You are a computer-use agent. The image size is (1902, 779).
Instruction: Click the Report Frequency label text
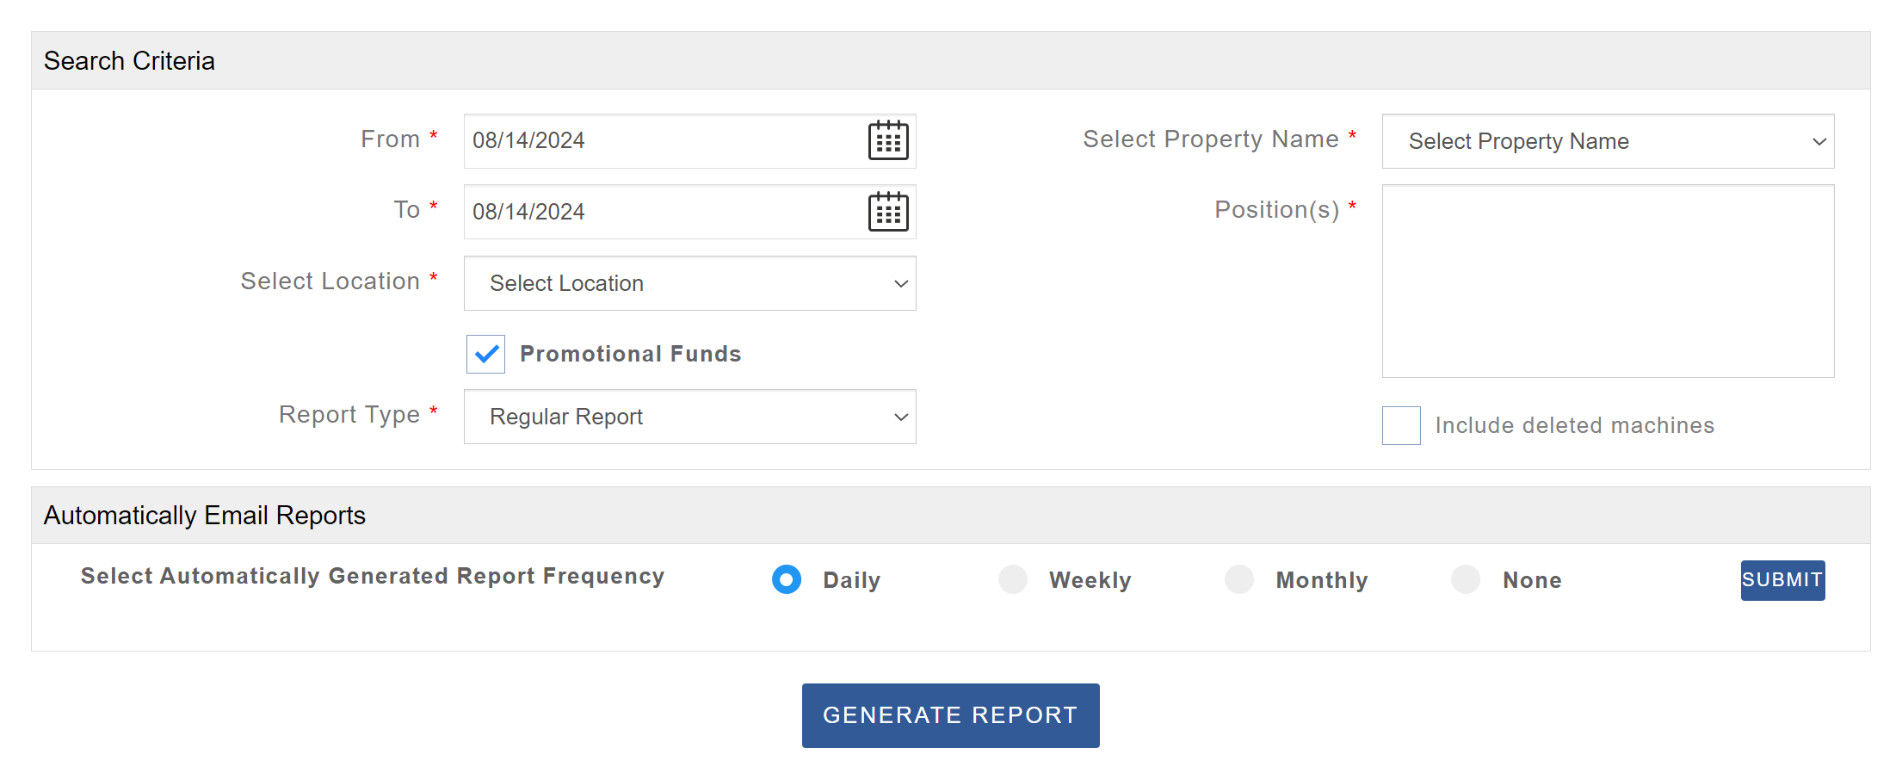[x=372, y=576]
